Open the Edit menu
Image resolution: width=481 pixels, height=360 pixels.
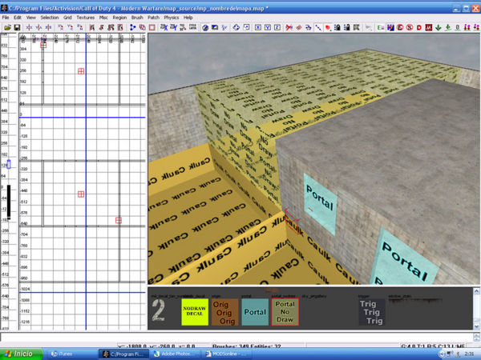(18, 18)
